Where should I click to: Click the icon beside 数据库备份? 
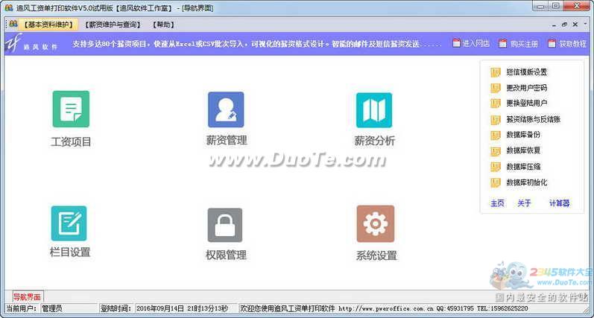pos(496,135)
